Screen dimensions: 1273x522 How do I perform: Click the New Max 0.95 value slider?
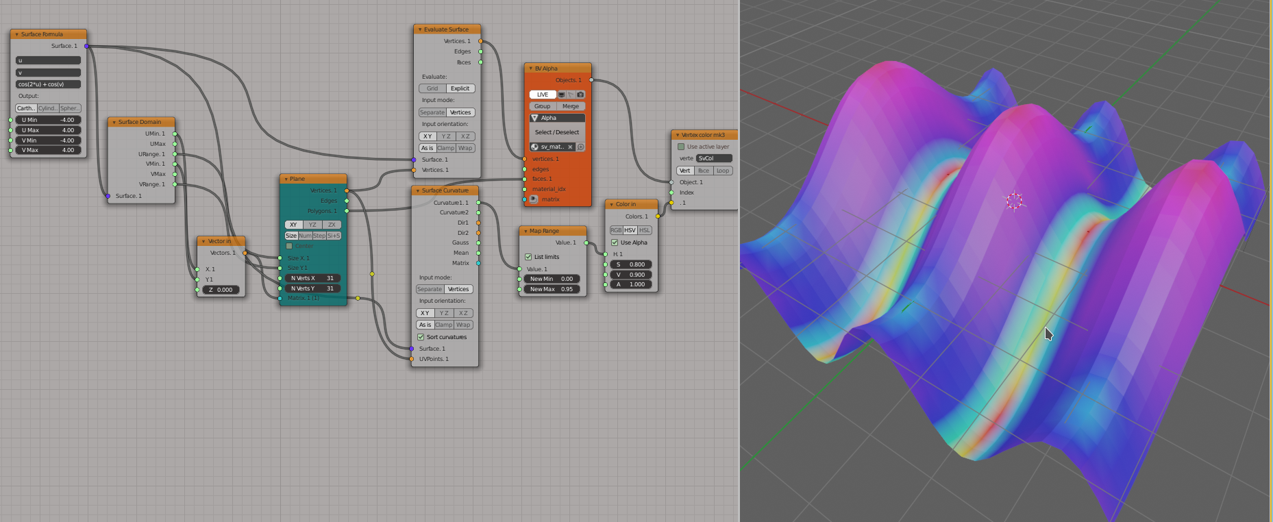[x=552, y=289]
